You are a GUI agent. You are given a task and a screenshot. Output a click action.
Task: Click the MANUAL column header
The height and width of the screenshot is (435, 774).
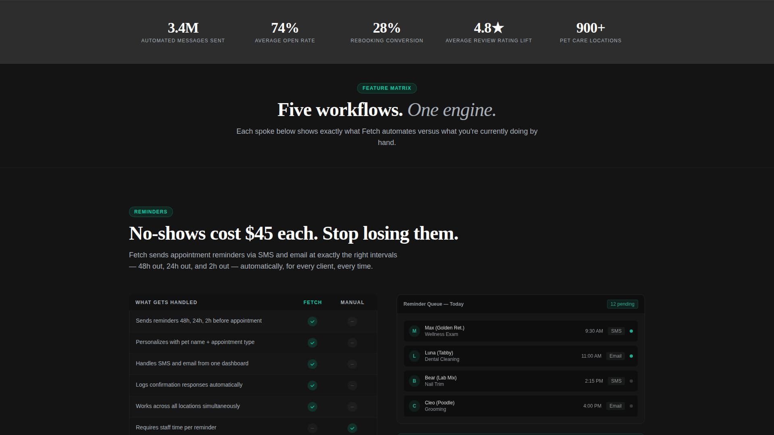pyautogui.click(x=352, y=302)
